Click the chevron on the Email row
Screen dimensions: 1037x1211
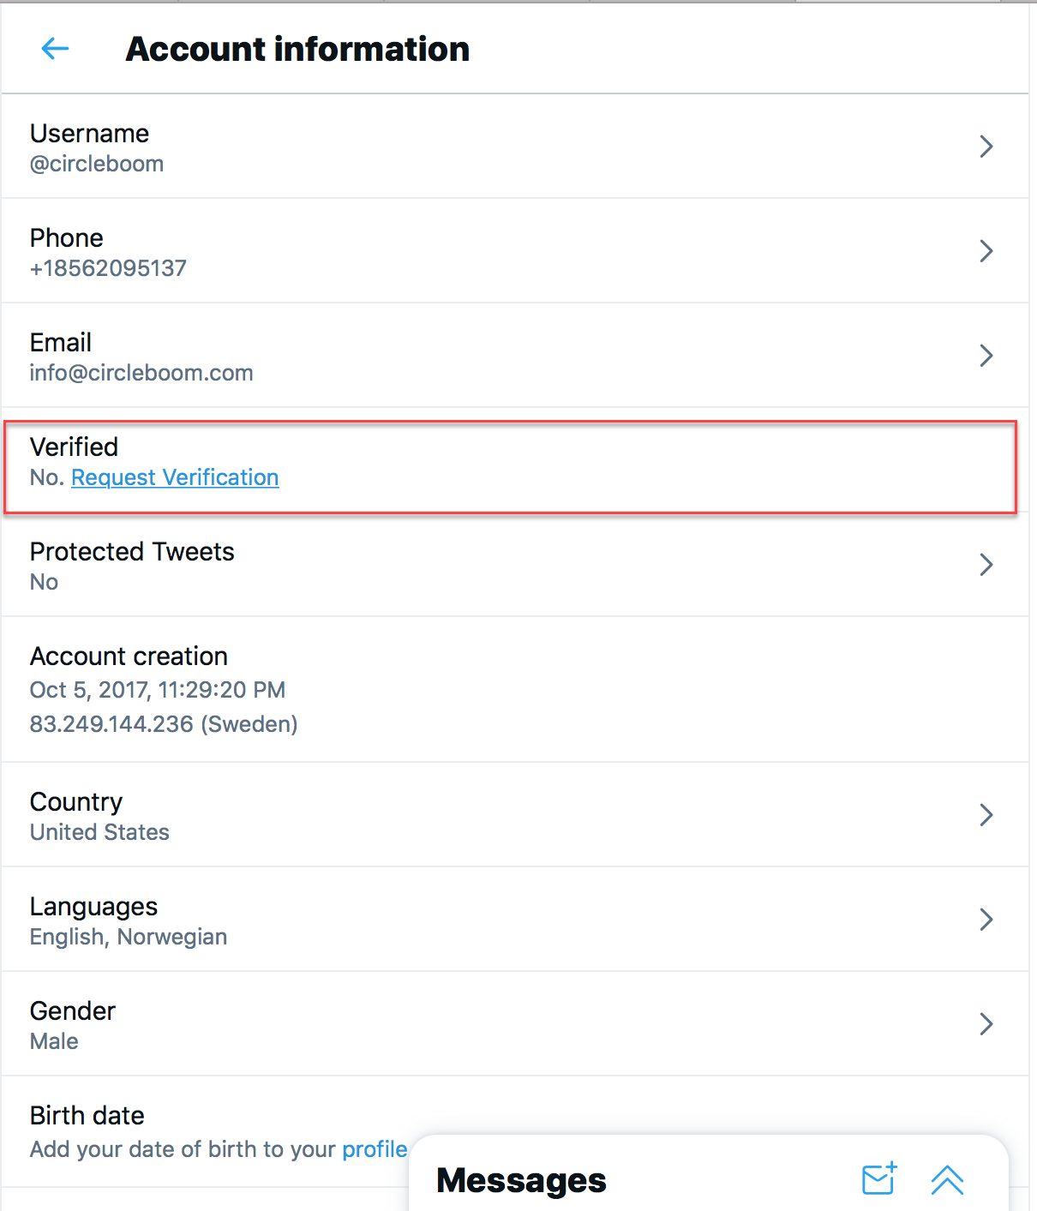click(x=986, y=356)
